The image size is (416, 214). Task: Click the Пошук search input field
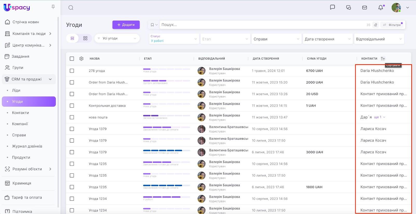260,25
